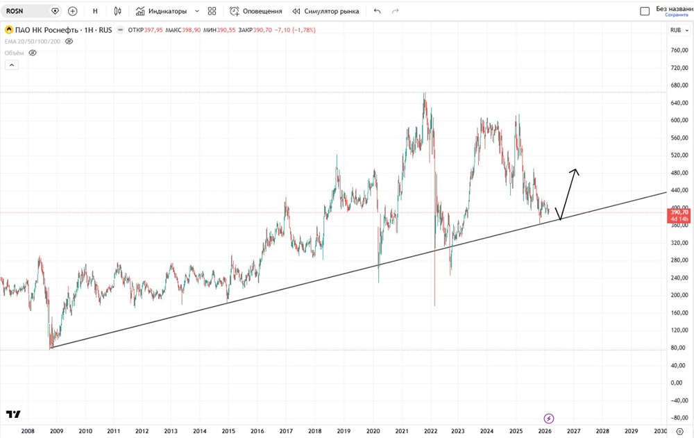
Task: Open the chart templates grid icon
Action: point(212,11)
